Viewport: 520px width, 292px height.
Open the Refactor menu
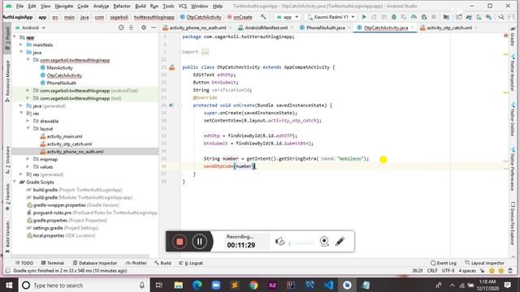point(122,6)
